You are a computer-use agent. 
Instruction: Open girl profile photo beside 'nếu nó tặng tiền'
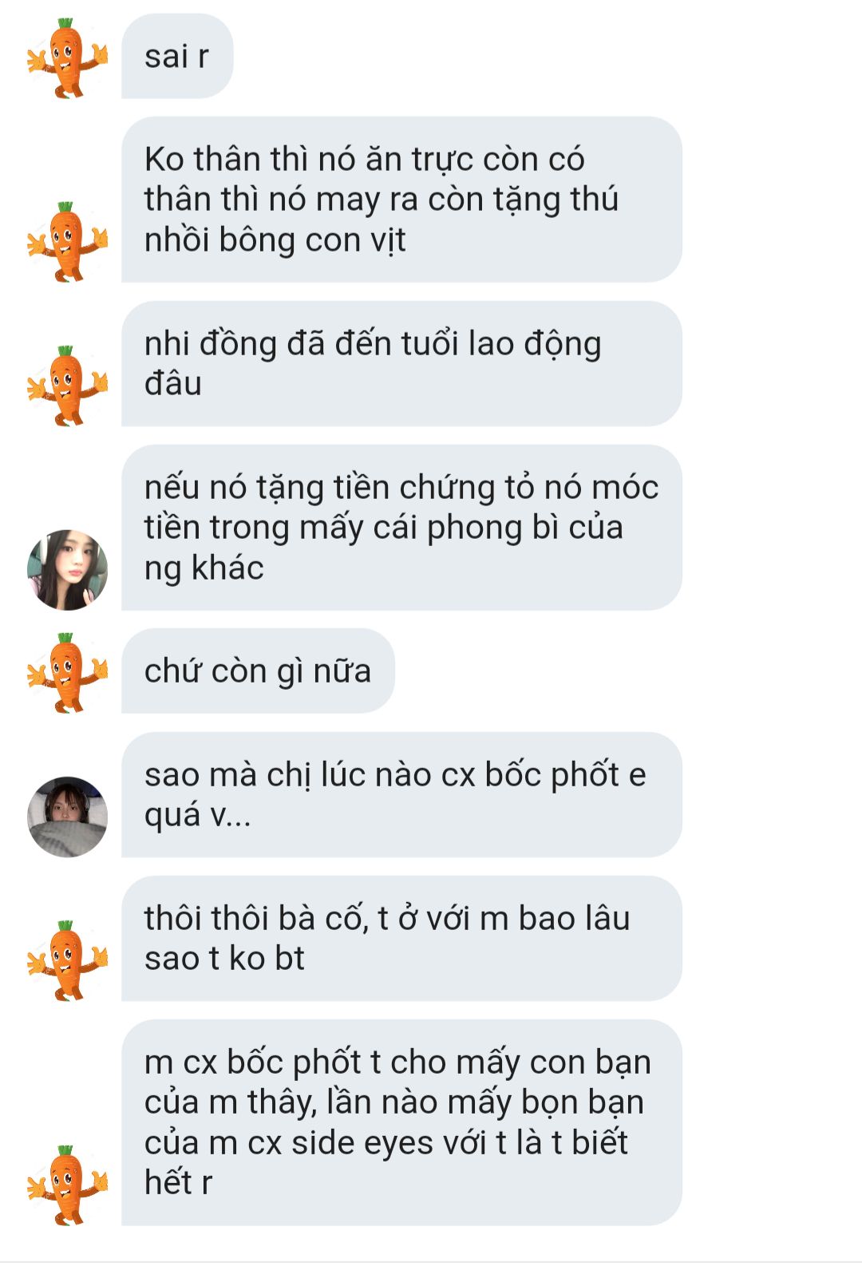[x=67, y=569]
